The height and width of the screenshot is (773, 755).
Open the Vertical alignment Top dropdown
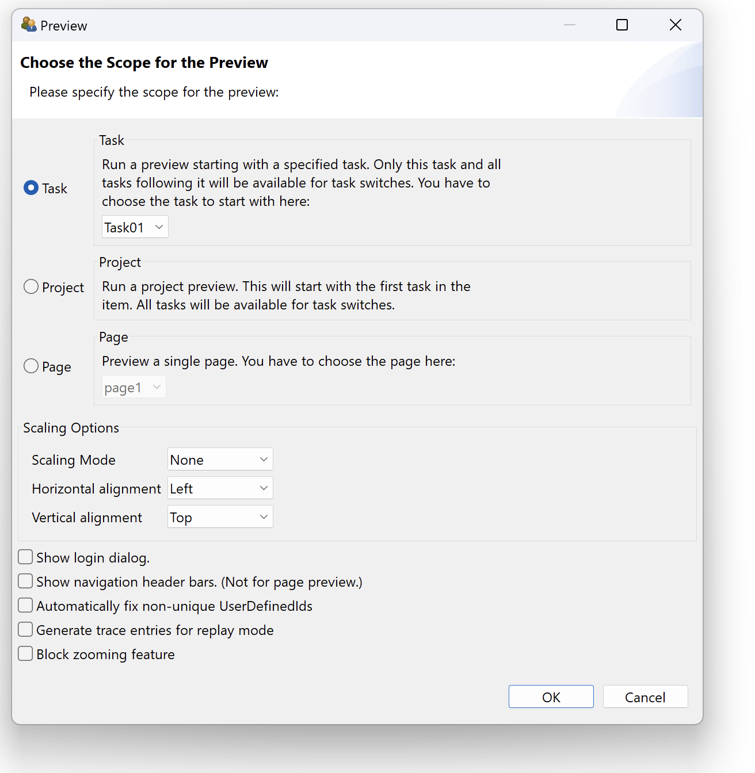[x=220, y=517]
